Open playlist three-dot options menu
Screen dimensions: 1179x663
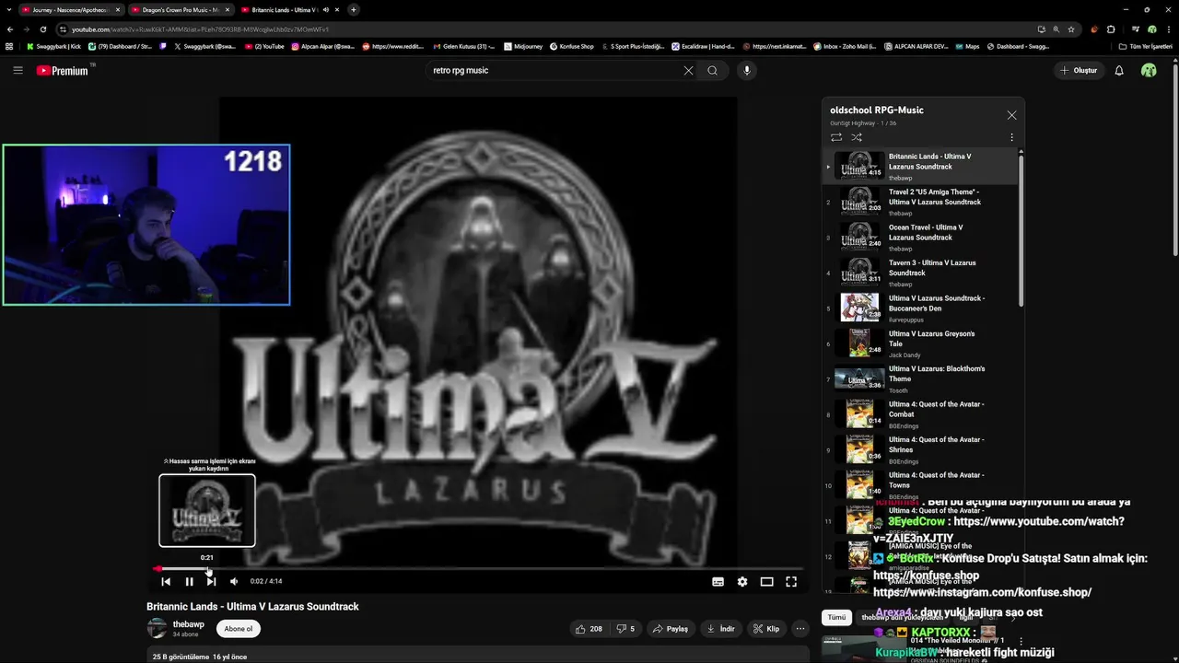click(x=1011, y=137)
